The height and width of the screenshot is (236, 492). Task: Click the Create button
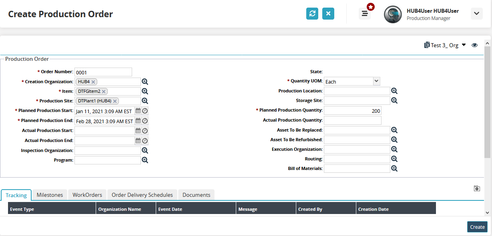point(477,227)
